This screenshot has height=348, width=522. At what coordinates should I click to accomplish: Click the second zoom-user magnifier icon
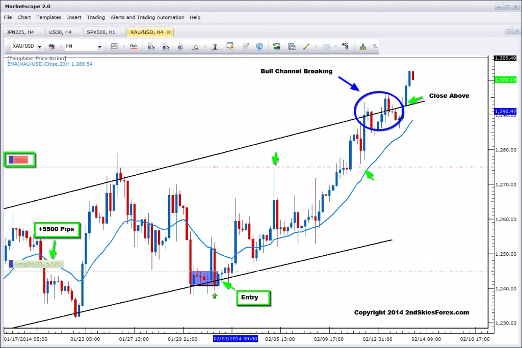click(166, 46)
